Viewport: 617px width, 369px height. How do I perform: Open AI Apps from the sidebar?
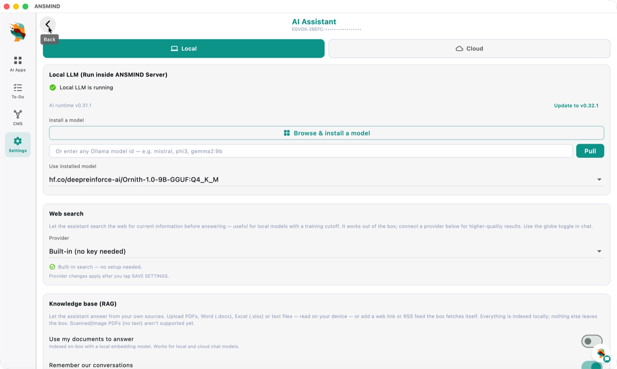[x=18, y=64]
